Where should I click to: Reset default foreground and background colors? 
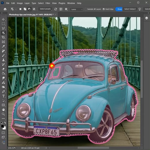[2, 123]
